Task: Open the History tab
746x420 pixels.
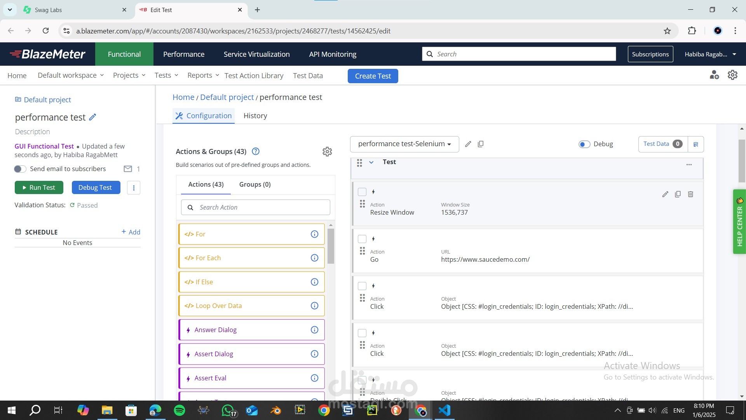Action: (255, 116)
